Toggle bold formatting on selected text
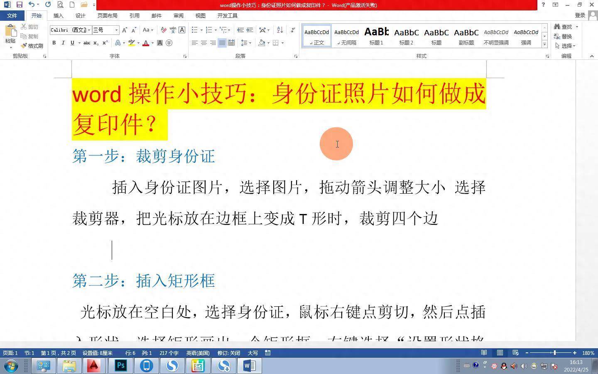Viewport: 598px width, 374px height. (x=54, y=43)
